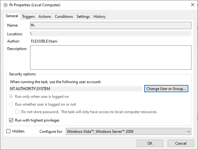This screenshot has height=150, width=198.
Task: Select the Settings tab
Action: coord(83,17)
